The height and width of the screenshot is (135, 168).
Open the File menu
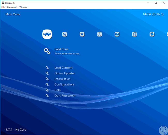3,7
